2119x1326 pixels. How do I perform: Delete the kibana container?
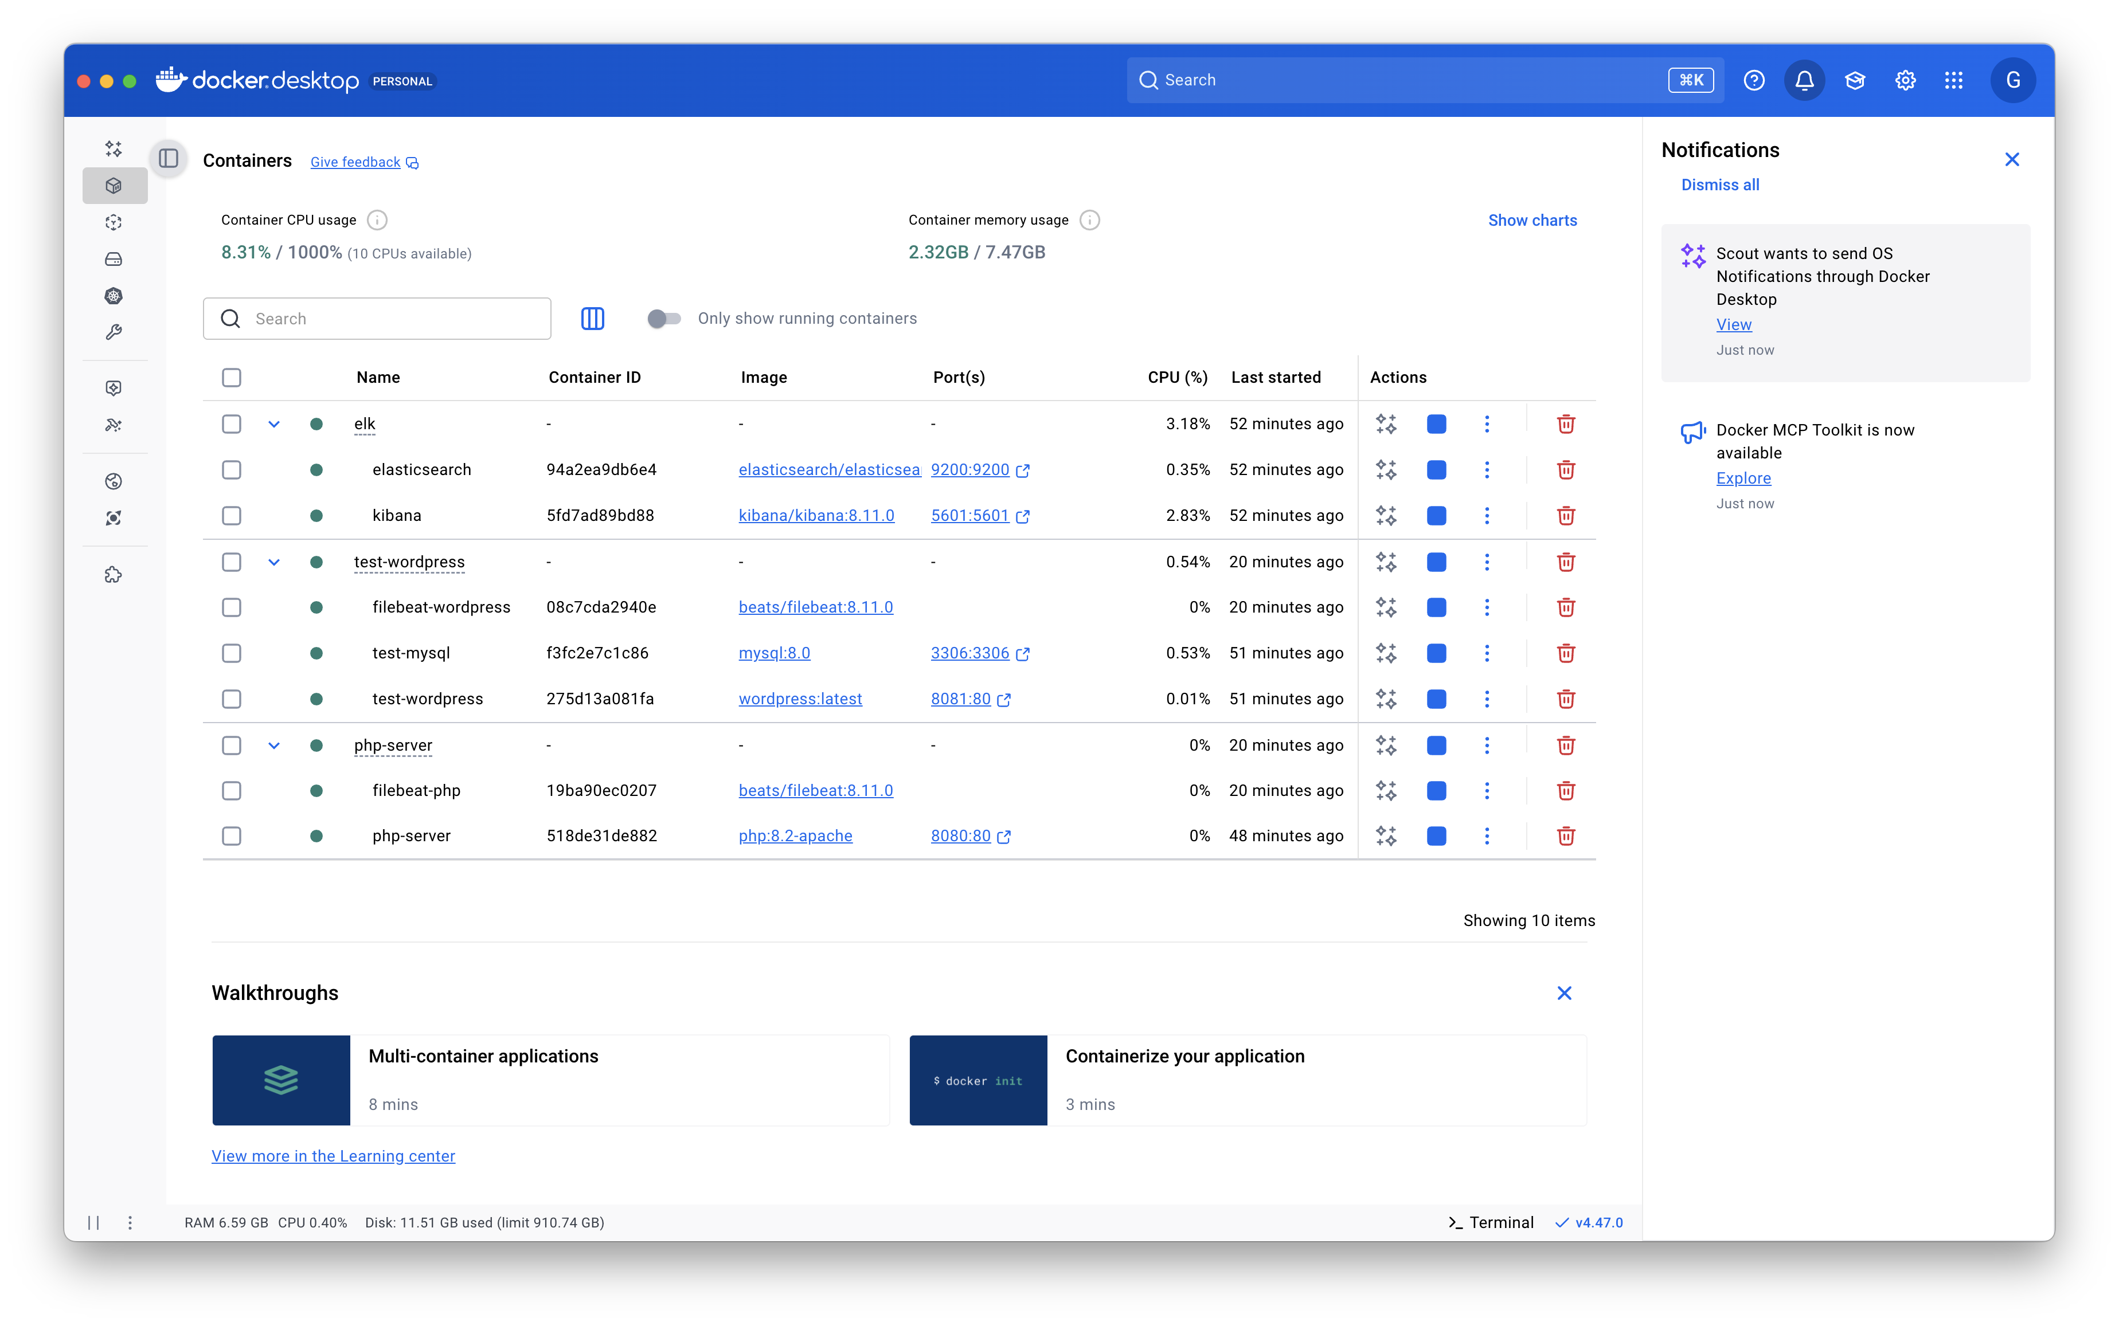point(1565,516)
